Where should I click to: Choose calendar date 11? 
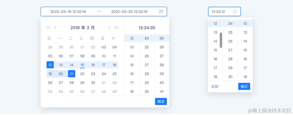point(114,56)
